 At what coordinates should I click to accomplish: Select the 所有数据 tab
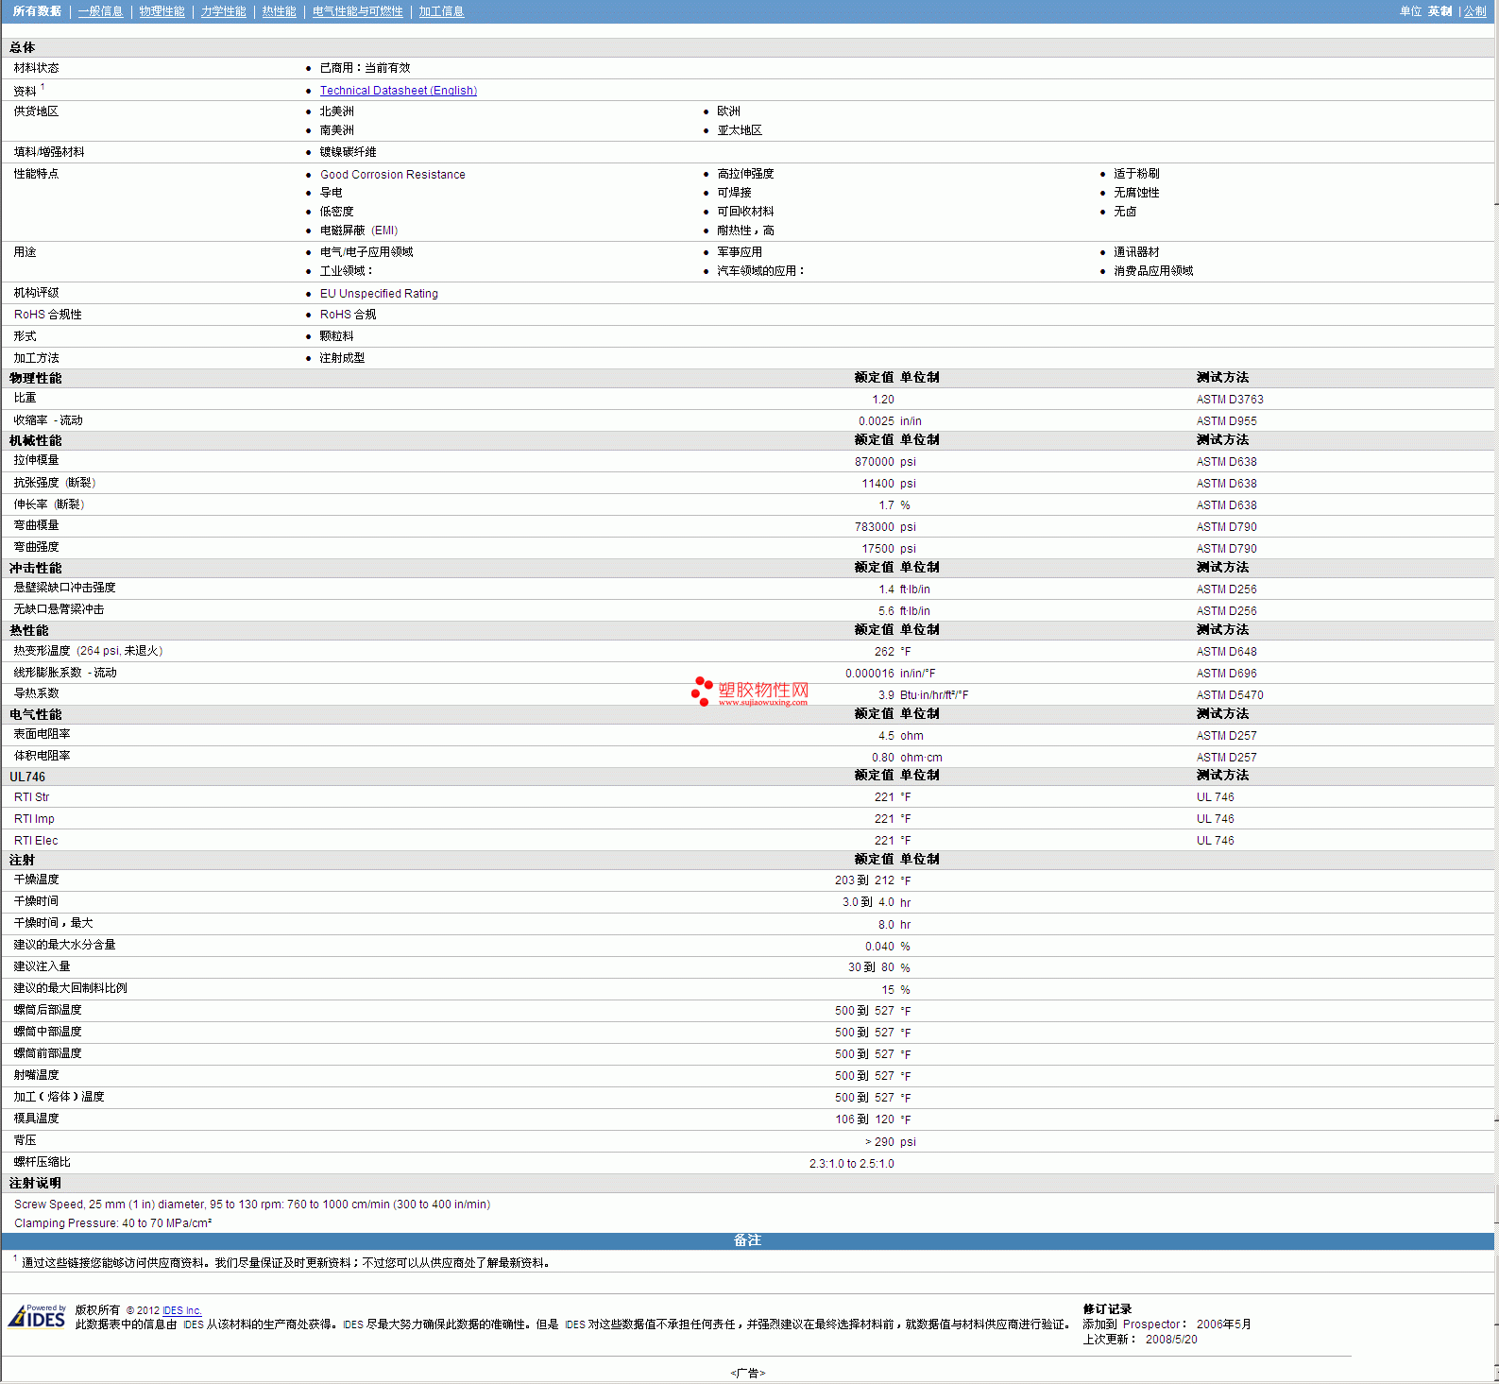[37, 11]
